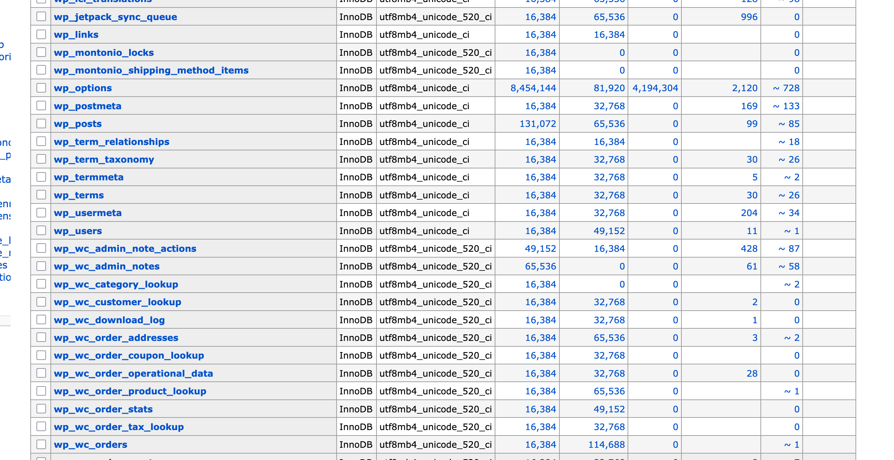Open the wp_wc_order_operational_data table

pyautogui.click(x=133, y=373)
